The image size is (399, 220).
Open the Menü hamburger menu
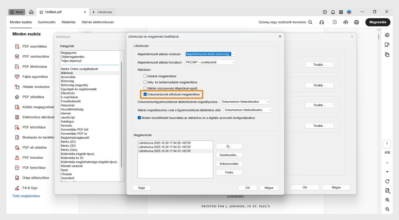pos(17,12)
